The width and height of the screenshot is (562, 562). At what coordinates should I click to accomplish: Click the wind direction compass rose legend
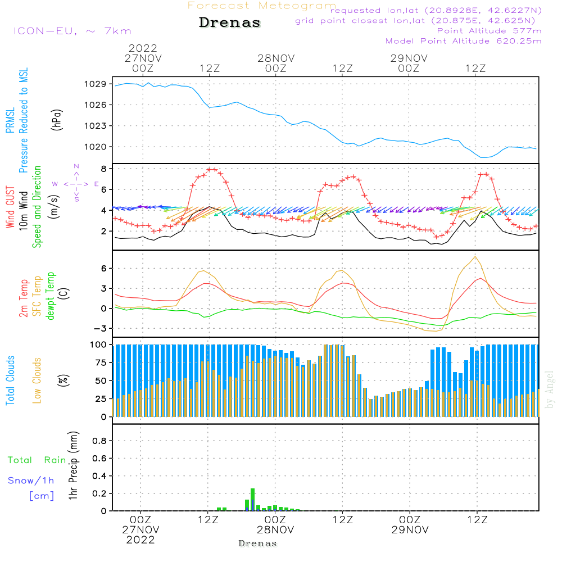click(x=76, y=184)
